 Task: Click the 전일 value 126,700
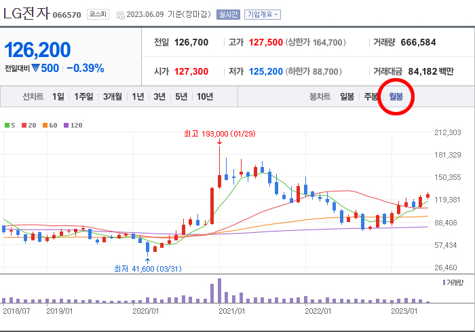pos(191,43)
